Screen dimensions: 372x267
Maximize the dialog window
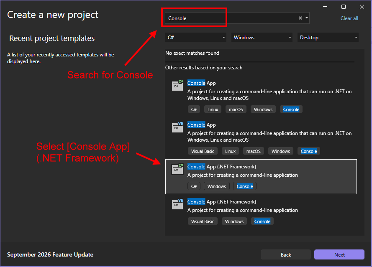343,7
